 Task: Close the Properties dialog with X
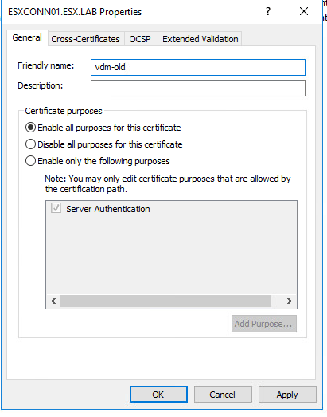304,11
